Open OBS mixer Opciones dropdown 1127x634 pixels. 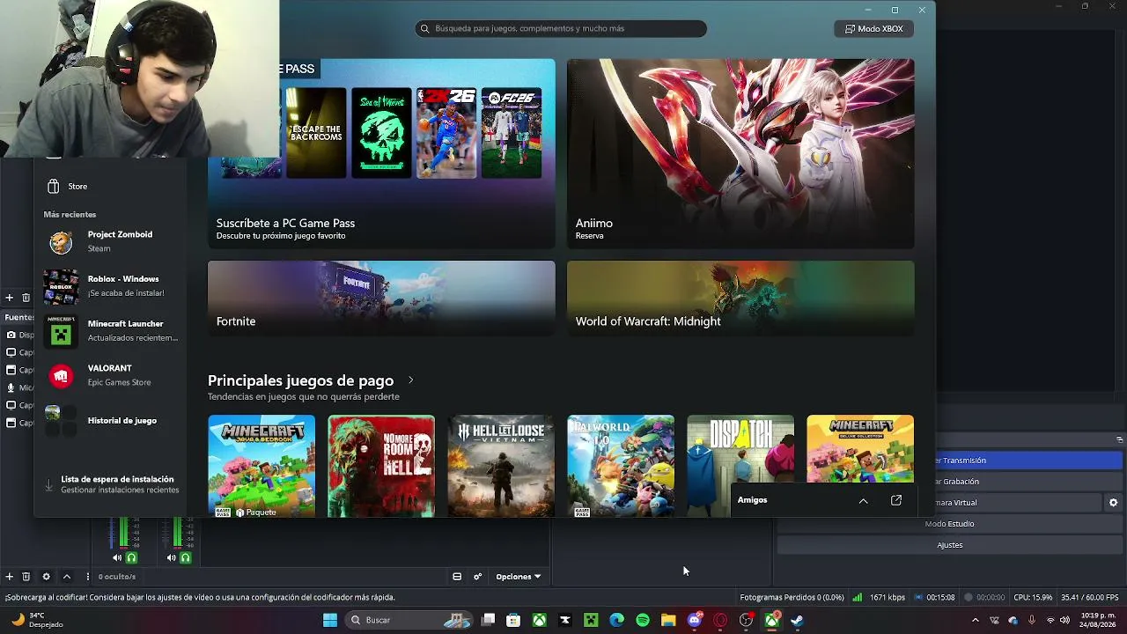(519, 577)
